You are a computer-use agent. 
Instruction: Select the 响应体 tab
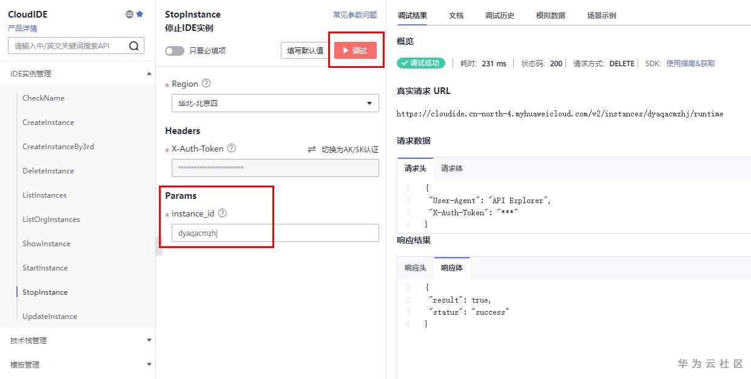pyautogui.click(x=452, y=267)
